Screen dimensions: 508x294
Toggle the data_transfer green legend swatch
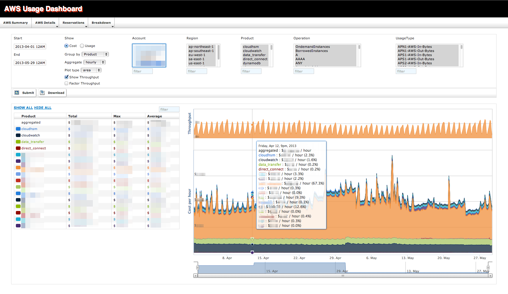point(18,142)
